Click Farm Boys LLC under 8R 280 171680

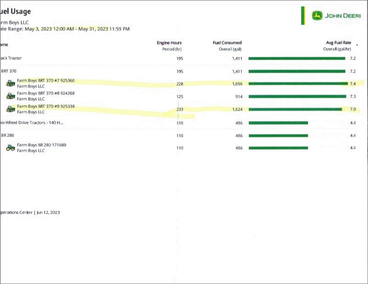31,151
